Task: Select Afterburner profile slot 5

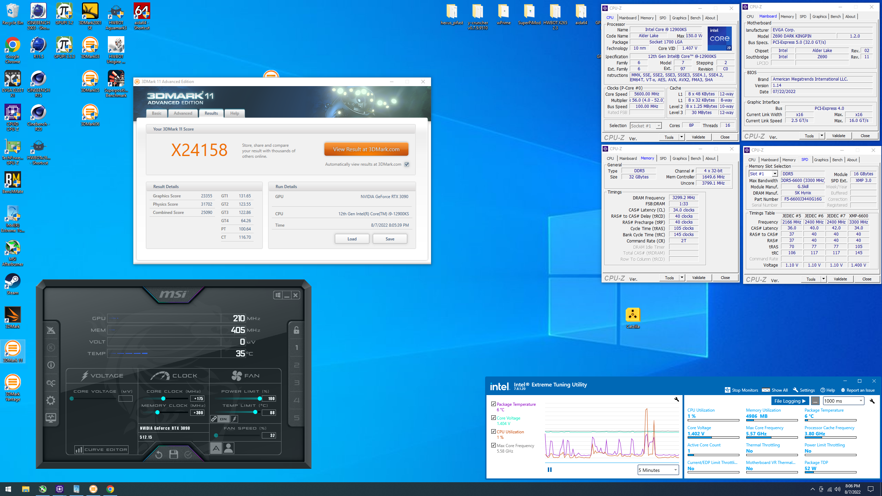Action: click(x=296, y=418)
